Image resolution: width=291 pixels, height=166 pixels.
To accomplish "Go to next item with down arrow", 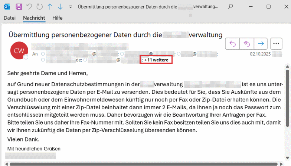I will pos(60,7).
